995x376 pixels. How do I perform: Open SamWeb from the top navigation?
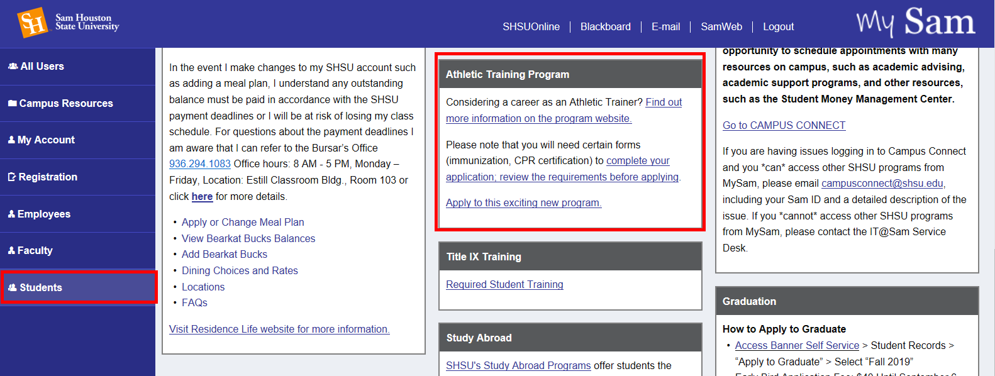tap(721, 26)
